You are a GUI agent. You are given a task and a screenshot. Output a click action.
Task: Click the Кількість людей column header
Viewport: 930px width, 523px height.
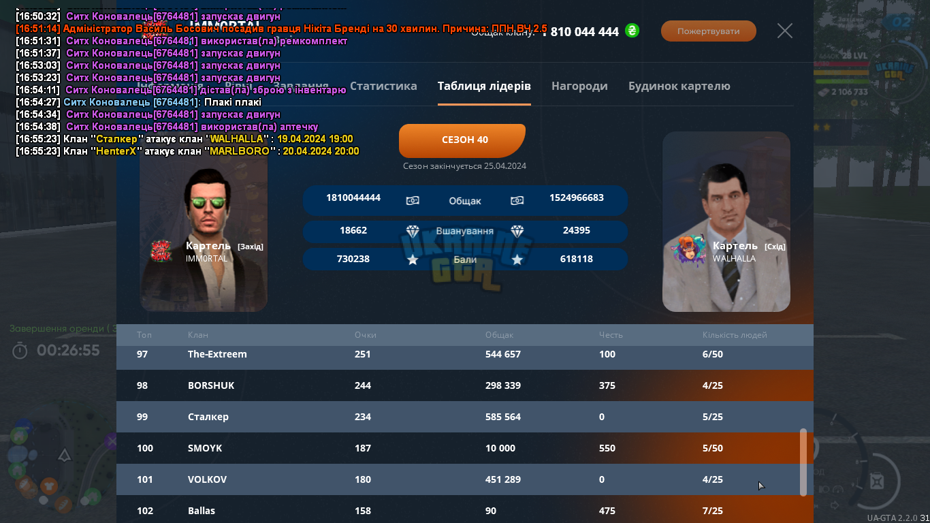coord(735,335)
